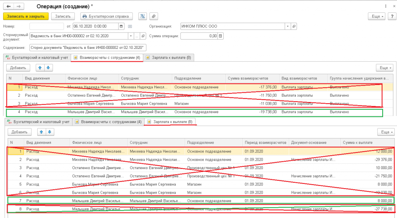397x218 pixels.
Task: Open upper Зарплата к выплате (8) tab
Action: [169, 57]
